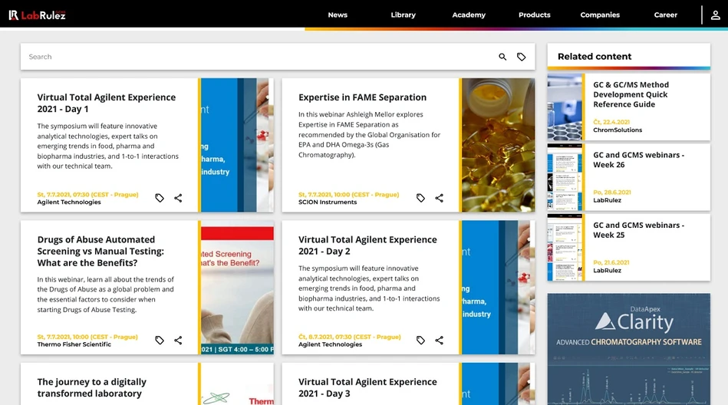The image size is (728, 405).
Task: Click date 'Po, 21.6.2021' in related content
Action: point(611,262)
